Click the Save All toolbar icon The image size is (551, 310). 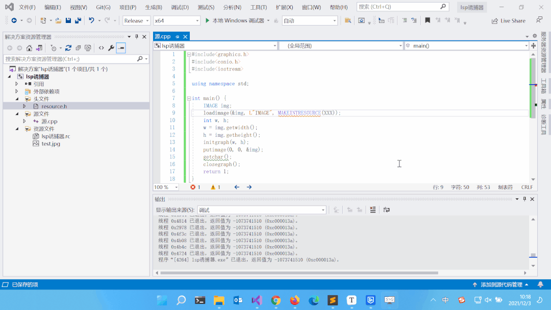click(x=78, y=20)
